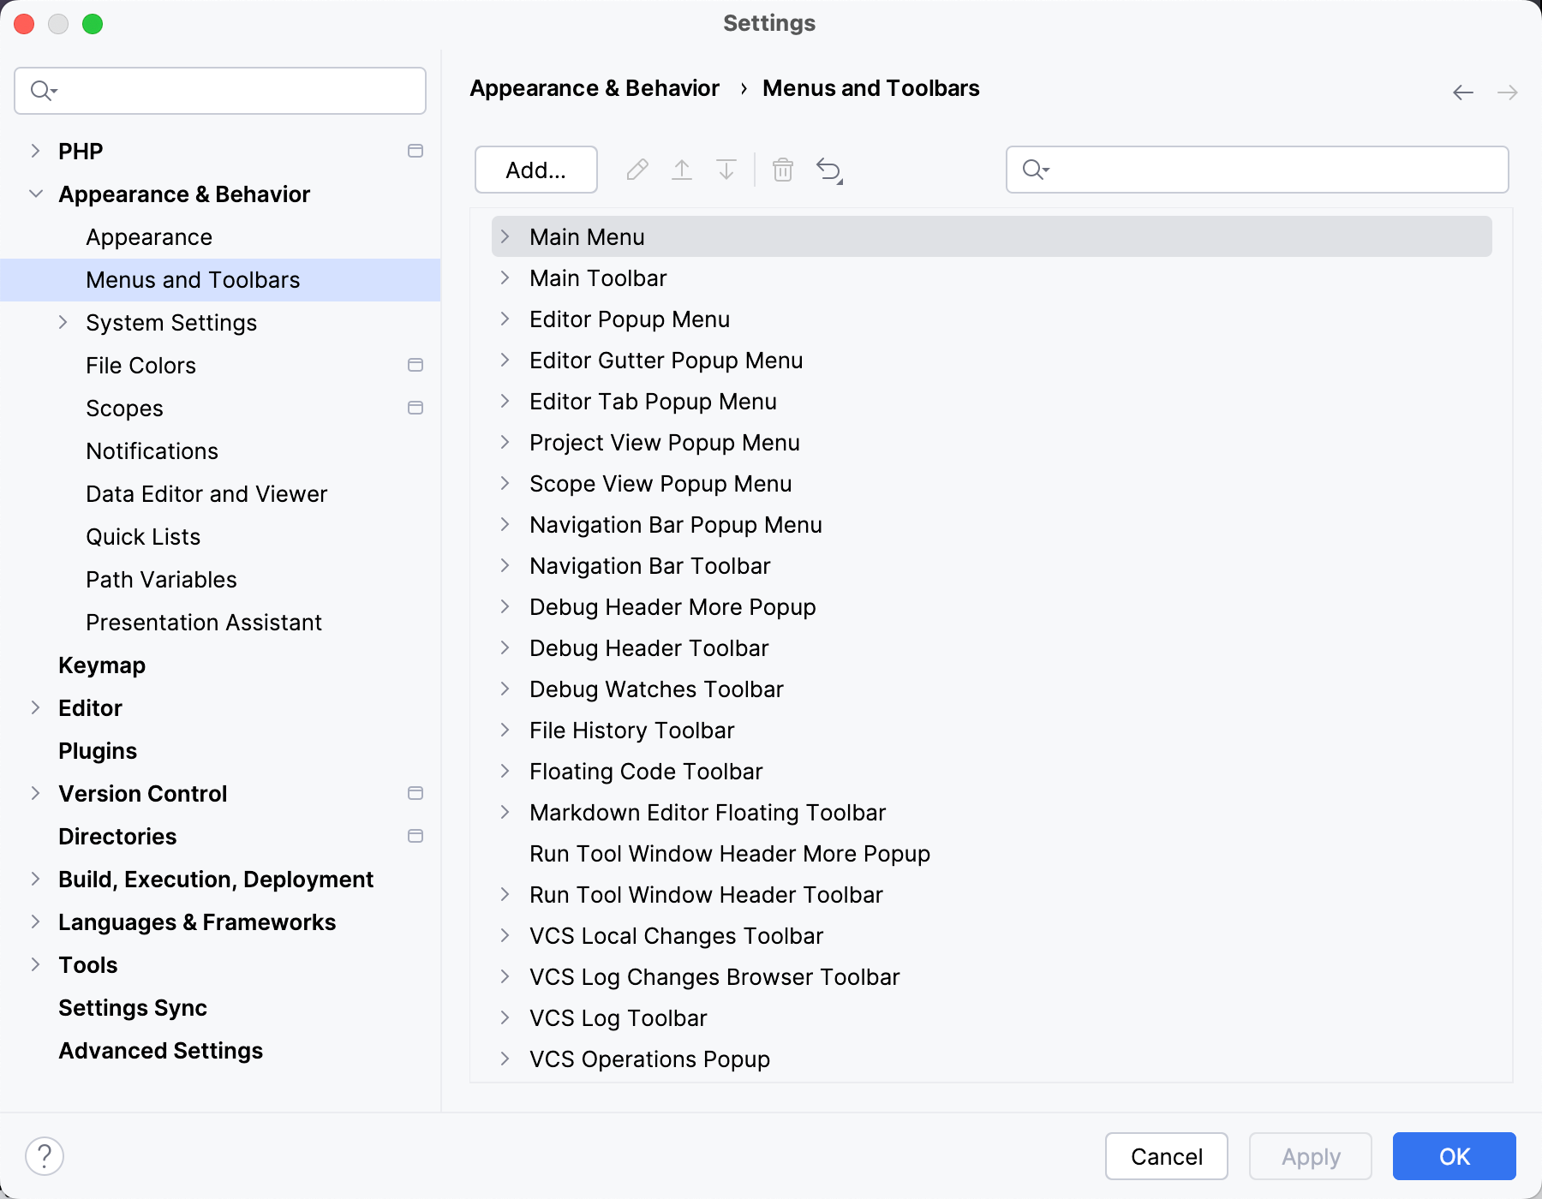The width and height of the screenshot is (1542, 1199).
Task: Confirm settings with the OK button
Action: click(1453, 1156)
